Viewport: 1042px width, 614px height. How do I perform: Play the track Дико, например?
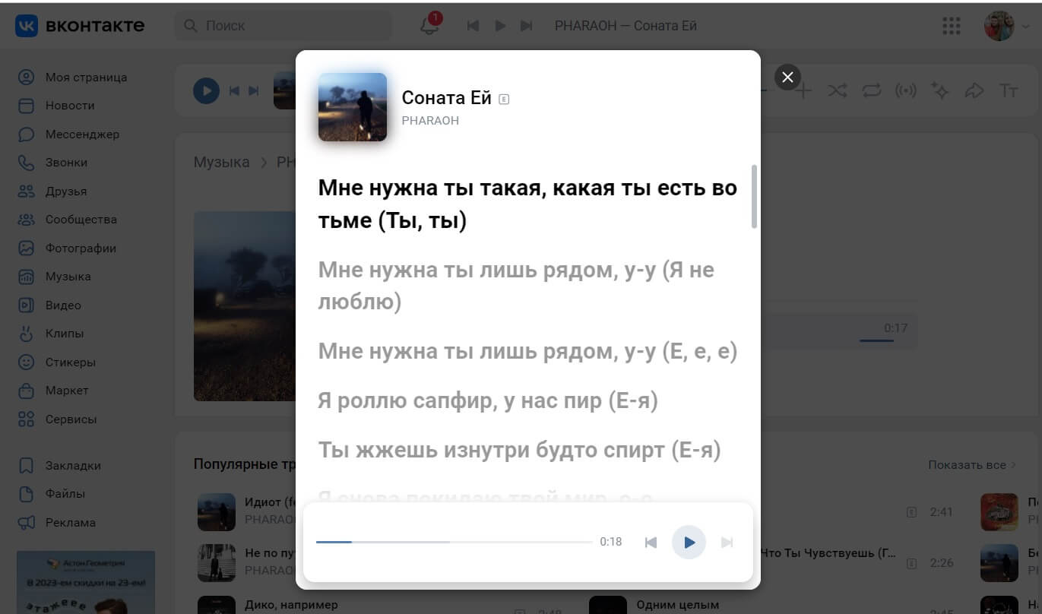coord(217,606)
